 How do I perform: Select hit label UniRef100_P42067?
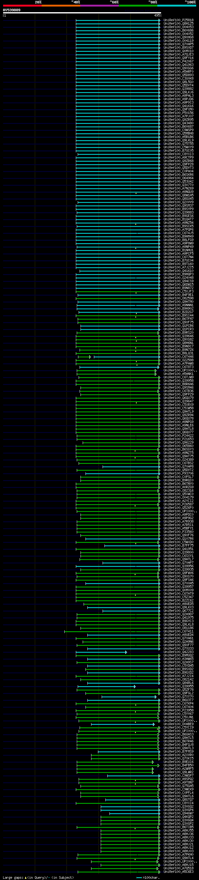pos(178,61)
